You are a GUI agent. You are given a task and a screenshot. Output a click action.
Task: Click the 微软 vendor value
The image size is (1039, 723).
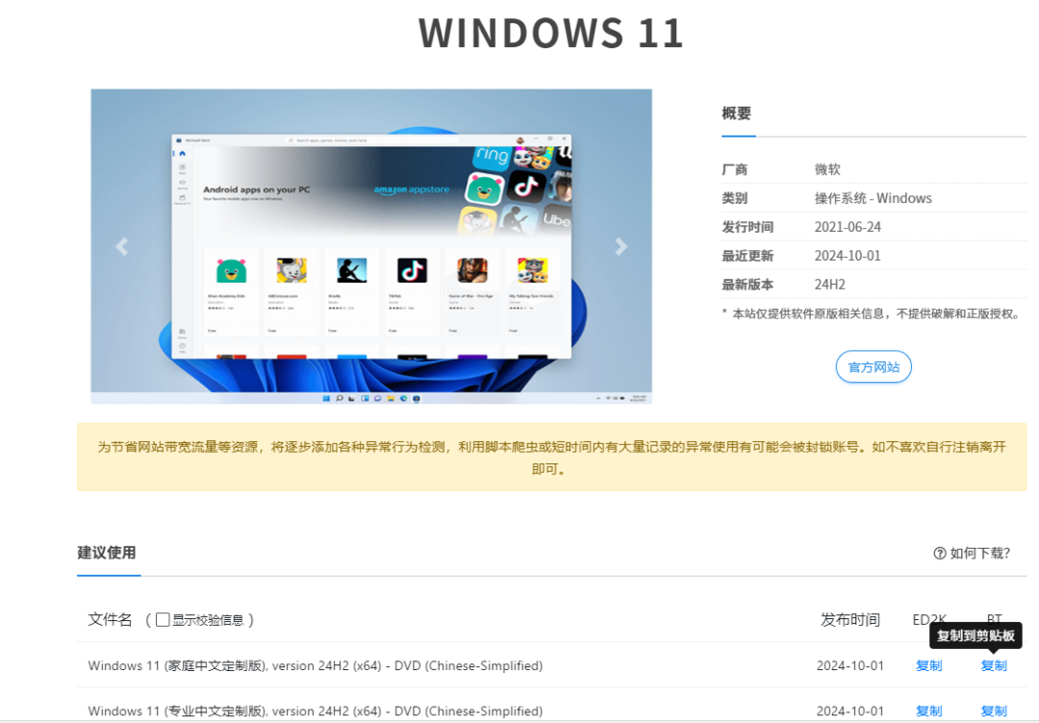pyautogui.click(x=827, y=169)
